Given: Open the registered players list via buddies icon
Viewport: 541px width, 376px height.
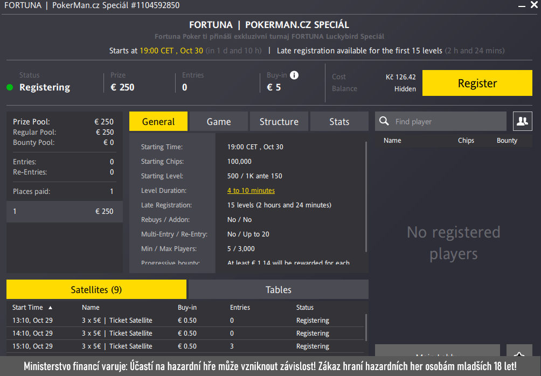Looking at the screenshot, I should coord(522,121).
